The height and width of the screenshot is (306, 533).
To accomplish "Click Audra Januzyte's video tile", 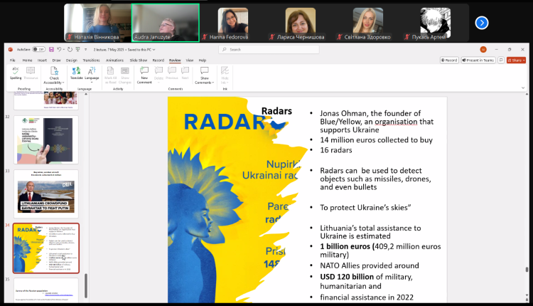I will click(166, 23).
